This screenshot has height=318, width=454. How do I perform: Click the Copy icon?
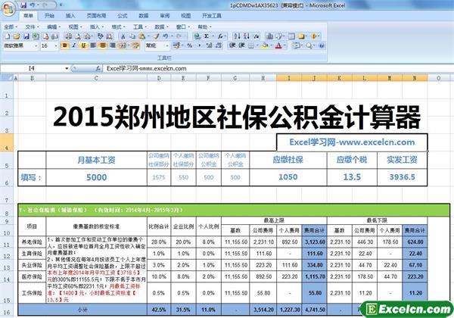pyautogui.click(x=132, y=36)
